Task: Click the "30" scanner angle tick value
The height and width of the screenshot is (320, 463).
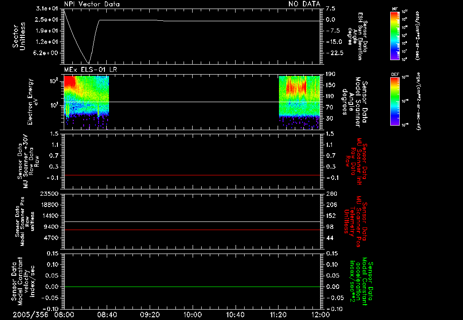Action: click(330, 119)
